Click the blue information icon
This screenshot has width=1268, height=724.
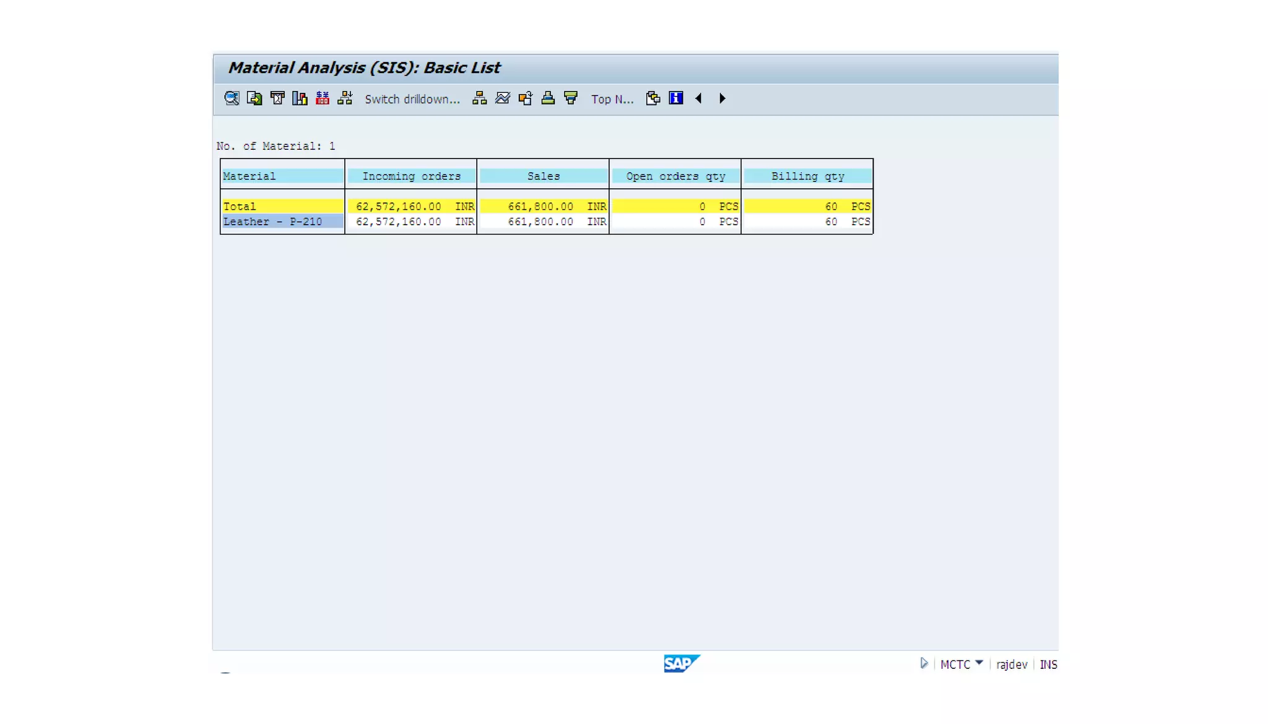point(675,98)
